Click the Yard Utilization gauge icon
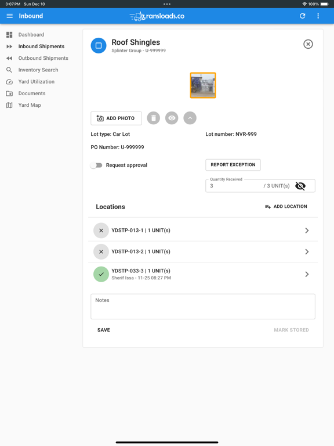The height and width of the screenshot is (446, 334). [9, 82]
